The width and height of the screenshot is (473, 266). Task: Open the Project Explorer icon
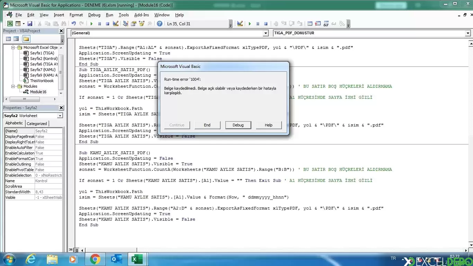125,24
